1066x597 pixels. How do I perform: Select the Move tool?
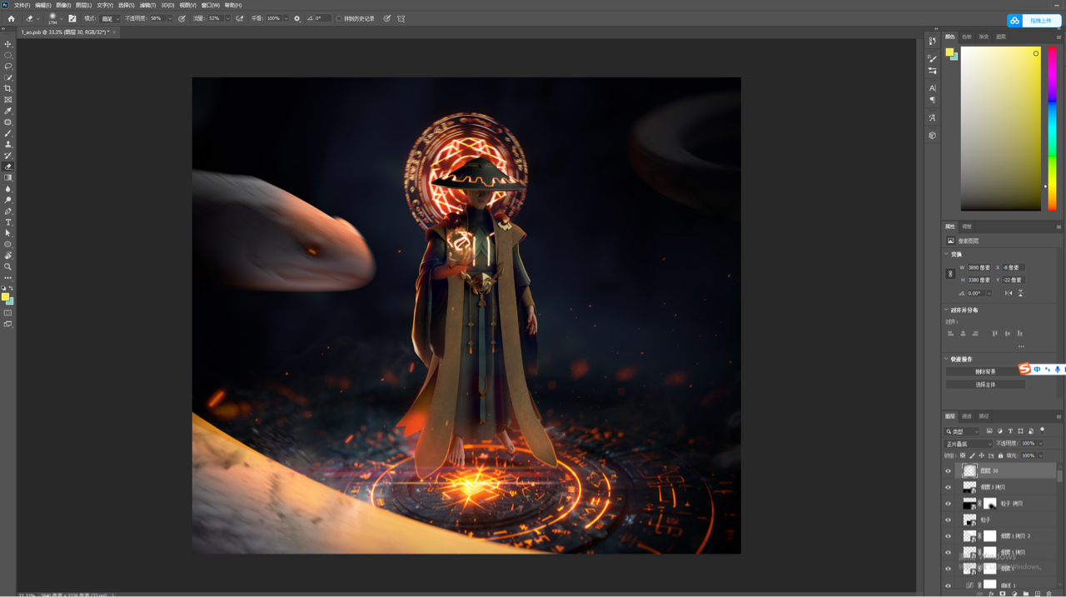(x=8, y=44)
